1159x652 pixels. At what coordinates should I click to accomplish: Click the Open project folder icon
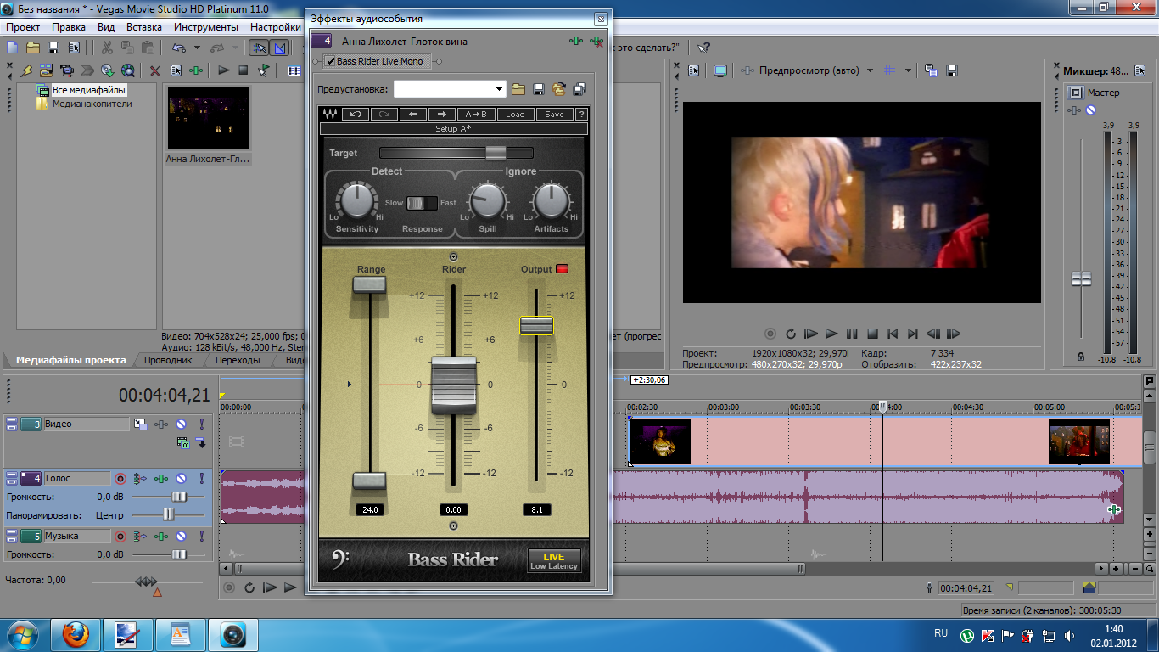(x=33, y=48)
